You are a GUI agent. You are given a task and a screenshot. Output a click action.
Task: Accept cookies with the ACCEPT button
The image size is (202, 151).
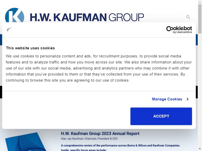pyautogui.click(x=161, y=116)
